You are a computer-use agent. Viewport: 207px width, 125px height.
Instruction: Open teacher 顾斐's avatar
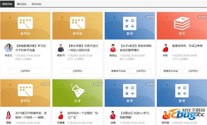coord(9,115)
